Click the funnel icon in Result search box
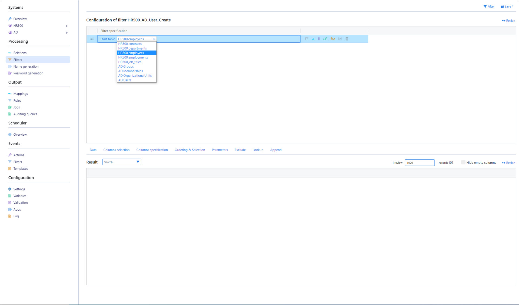 coord(138,162)
